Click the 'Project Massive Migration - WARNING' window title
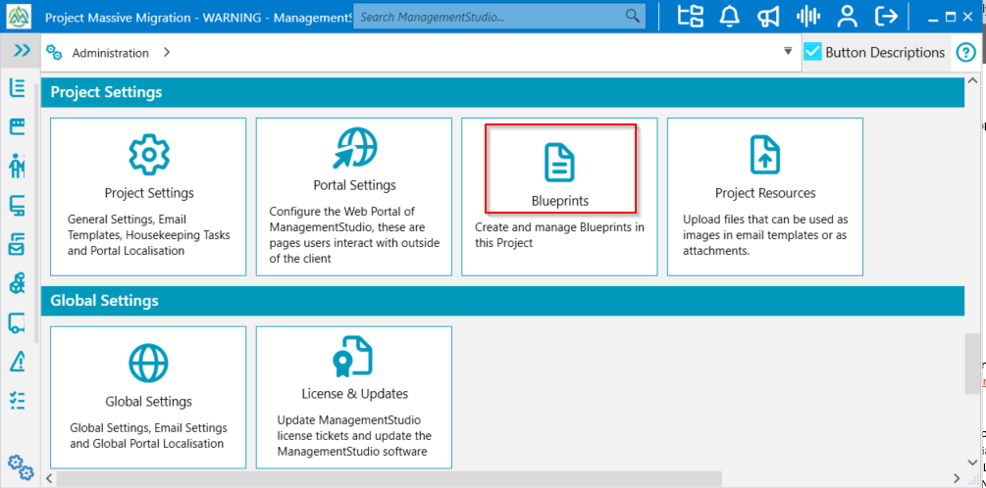Image resolution: width=986 pixels, height=488 pixels. tap(198, 17)
